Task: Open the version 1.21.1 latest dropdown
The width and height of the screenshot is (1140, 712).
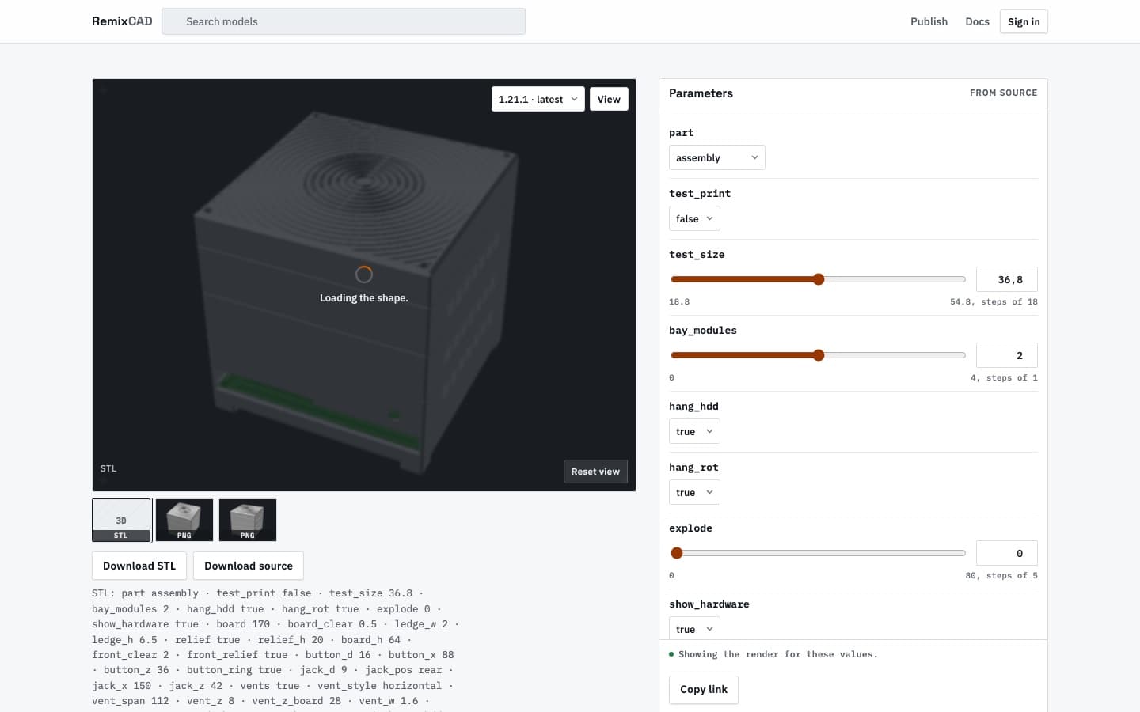Action: (x=538, y=99)
